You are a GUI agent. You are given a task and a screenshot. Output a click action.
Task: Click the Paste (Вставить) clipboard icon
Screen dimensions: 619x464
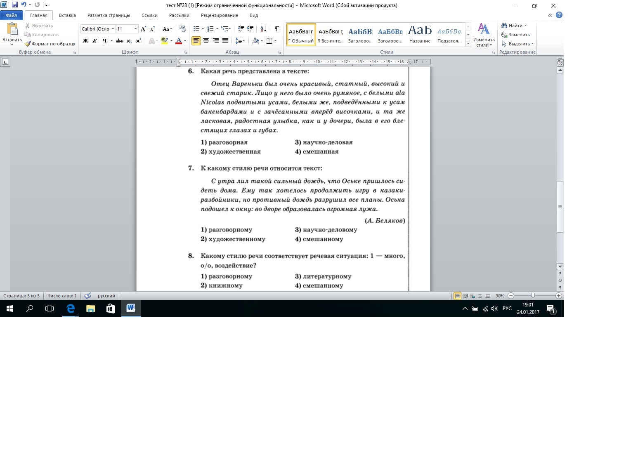12,30
